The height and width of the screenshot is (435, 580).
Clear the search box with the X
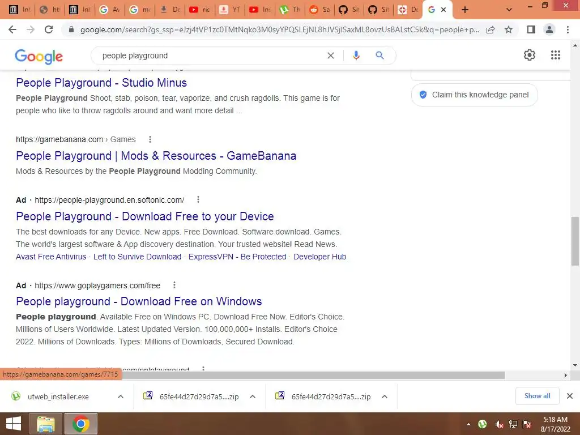(x=331, y=56)
